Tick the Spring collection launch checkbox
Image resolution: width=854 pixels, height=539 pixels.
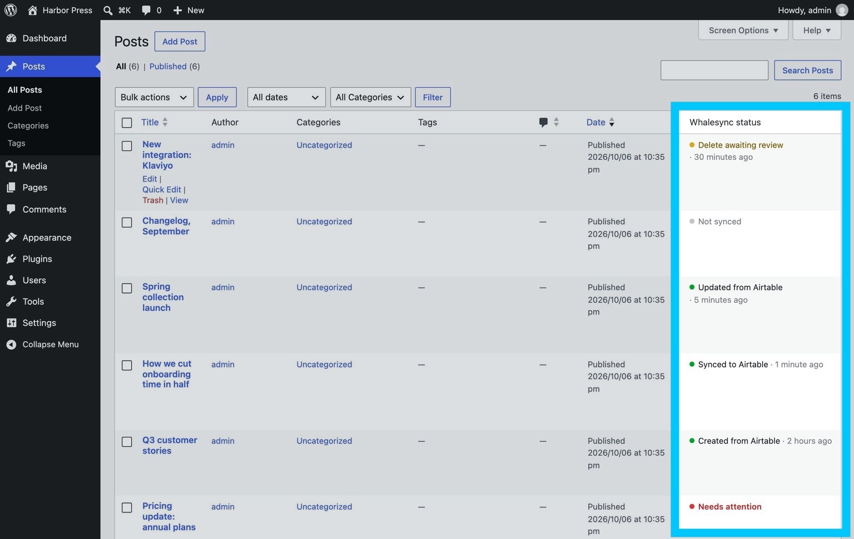coord(127,289)
